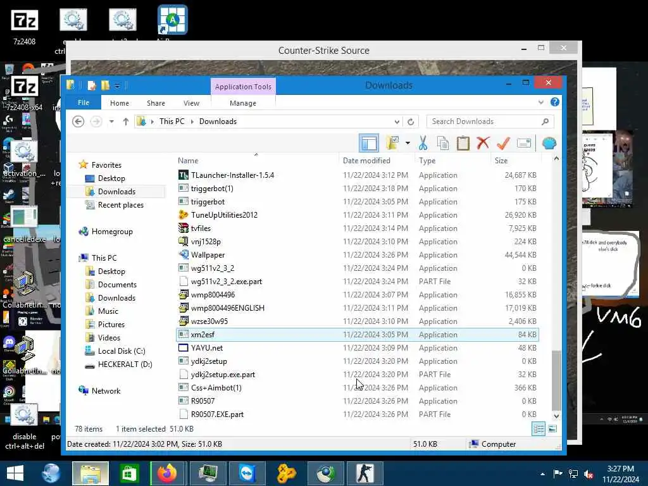This screenshot has width=648, height=486.
Task: Click the muted volume tray icon
Action: point(589,473)
